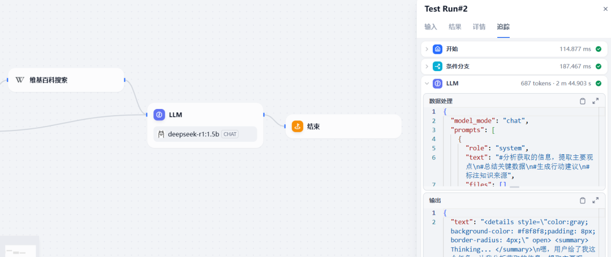Copy the 输出 JSON with clipboard icon
The height and width of the screenshot is (257, 611).
pyautogui.click(x=583, y=201)
